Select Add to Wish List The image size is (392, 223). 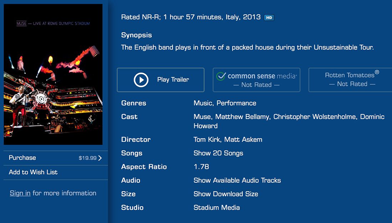(x=33, y=172)
